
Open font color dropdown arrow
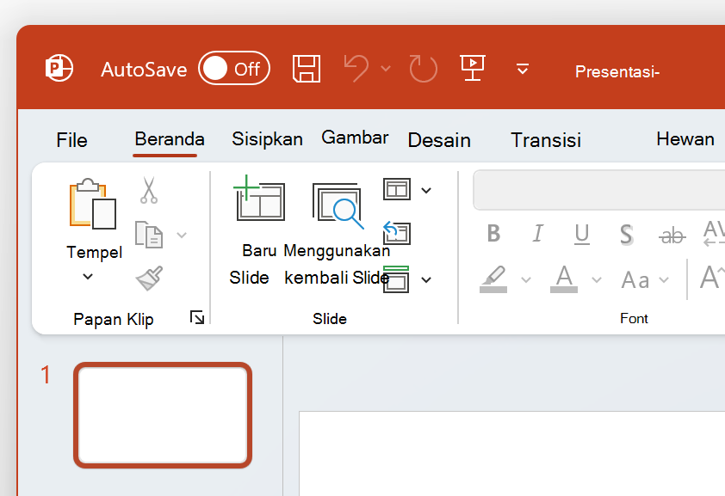[x=597, y=279]
